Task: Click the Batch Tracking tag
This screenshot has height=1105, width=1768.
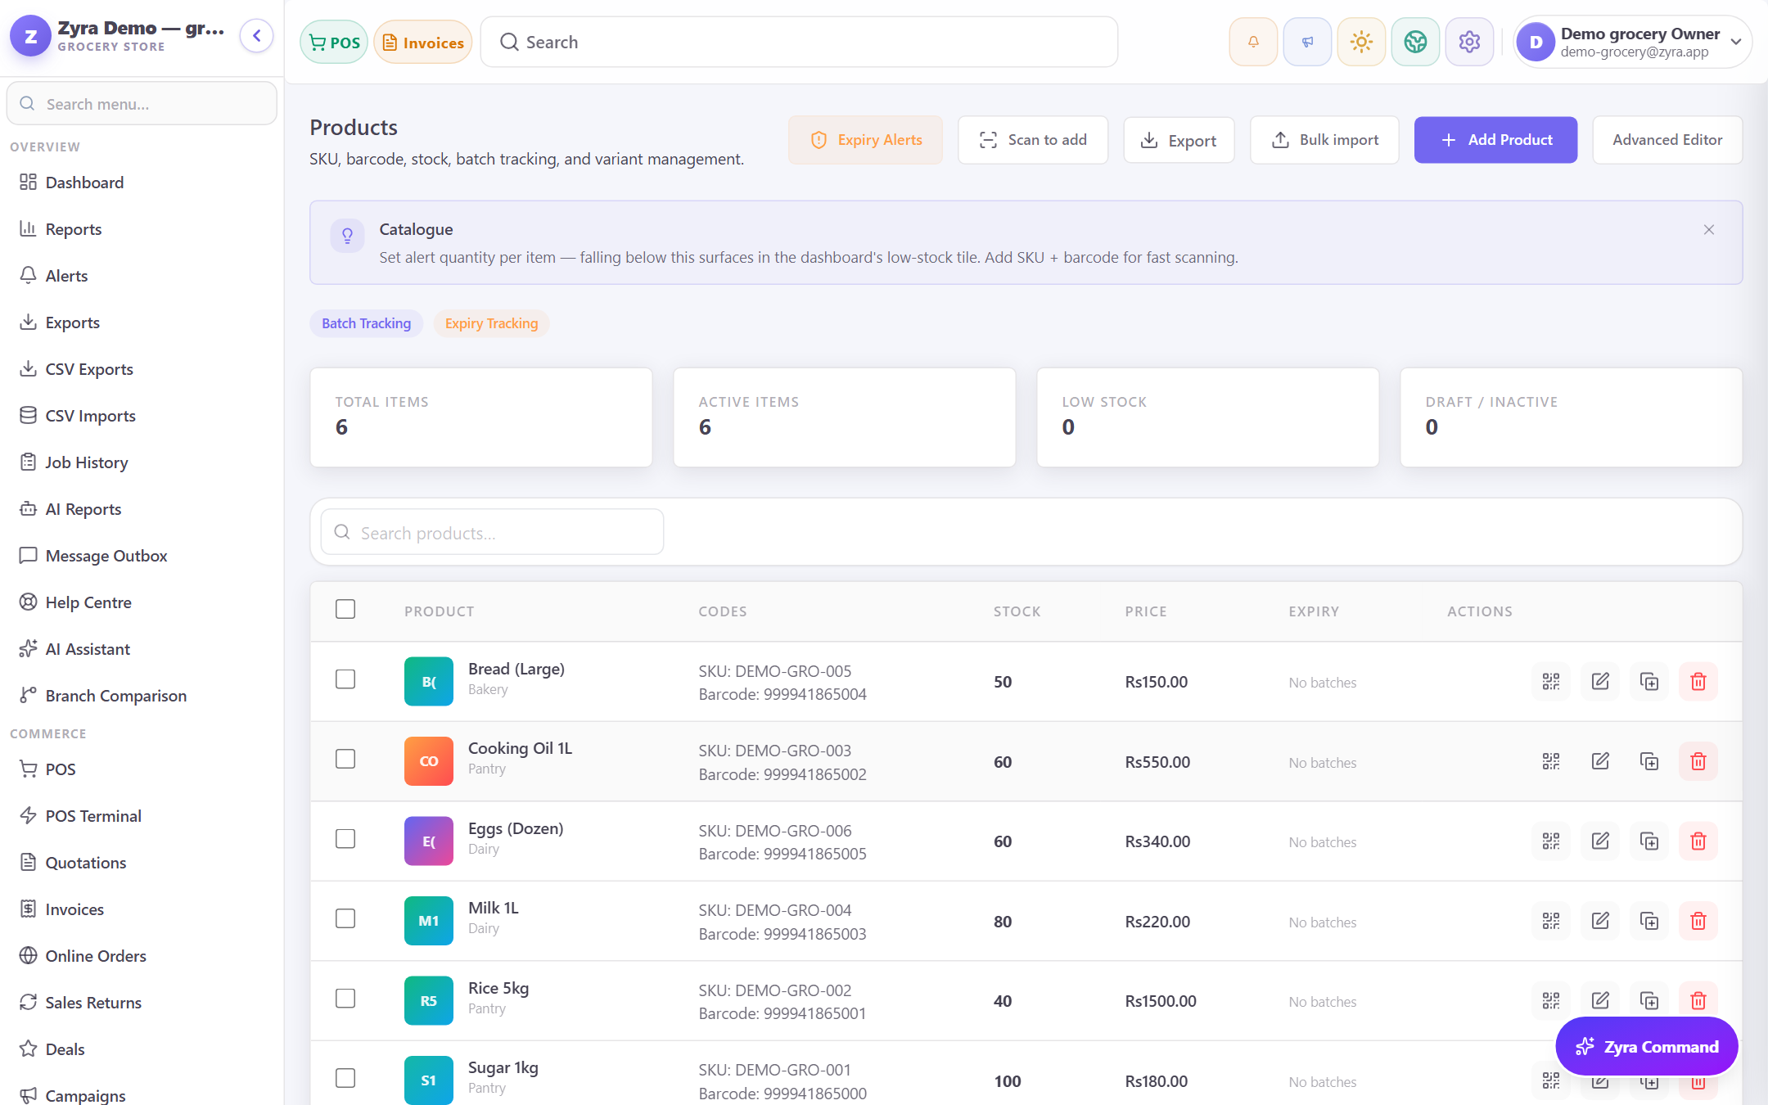Action: pos(366,323)
